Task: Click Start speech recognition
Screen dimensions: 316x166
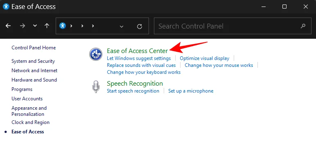Action: pyautogui.click(x=133, y=91)
